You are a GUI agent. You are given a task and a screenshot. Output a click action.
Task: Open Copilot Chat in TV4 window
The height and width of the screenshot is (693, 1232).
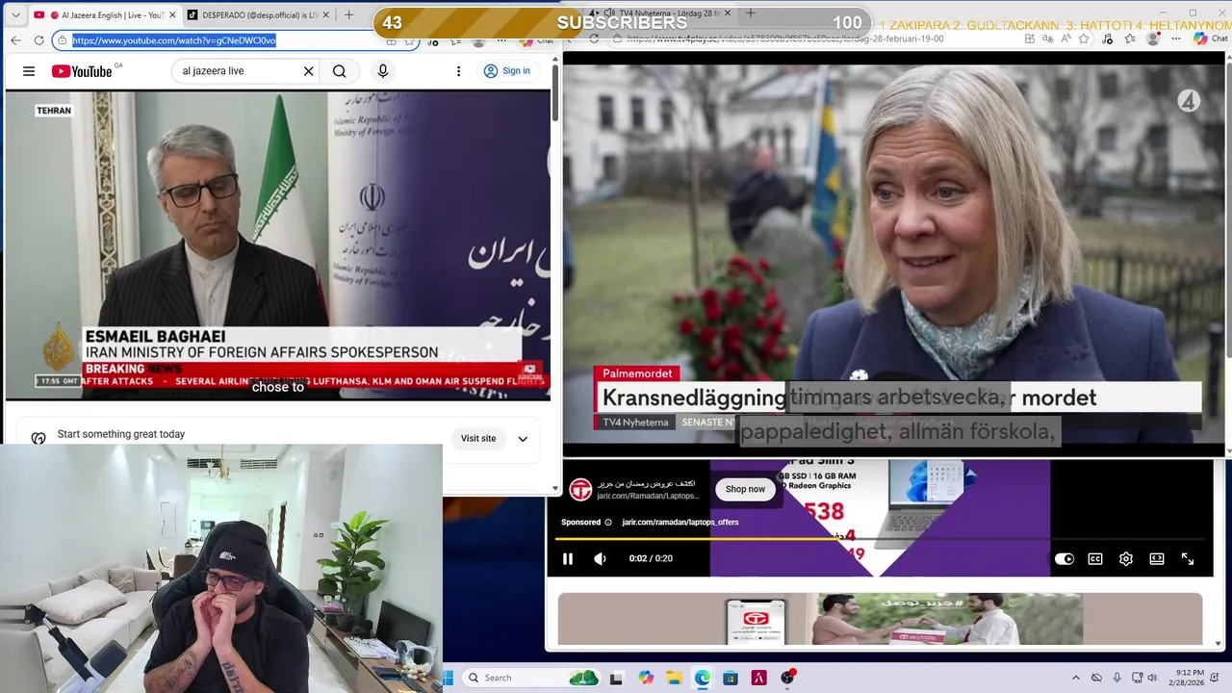[x=1211, y=38]
